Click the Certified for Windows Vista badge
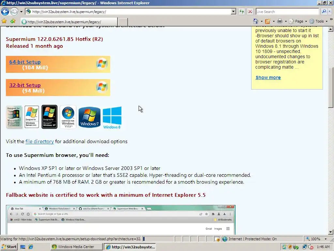This screenshot has width=334, height=251. [x=68, y=117]
